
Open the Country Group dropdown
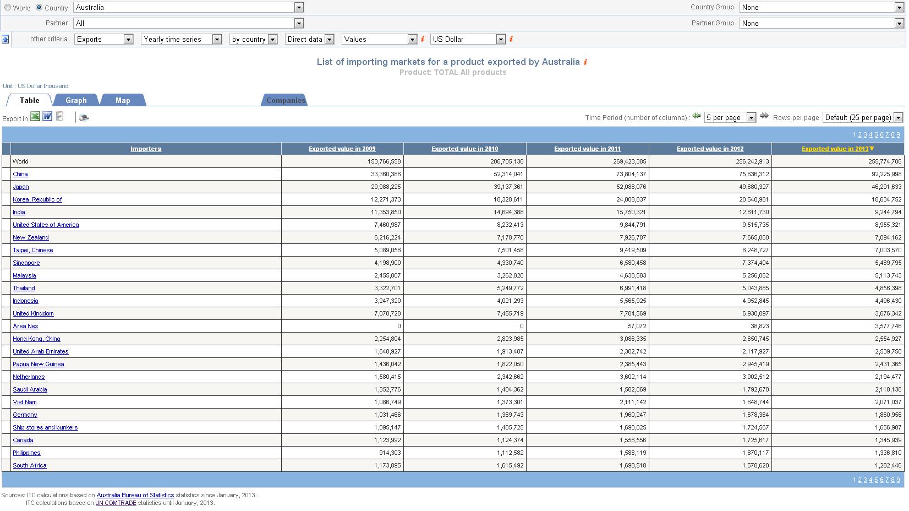(822, 8)
